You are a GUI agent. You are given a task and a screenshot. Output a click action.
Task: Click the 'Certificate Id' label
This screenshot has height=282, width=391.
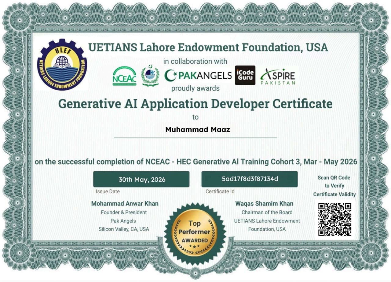[x=220, y=191]
